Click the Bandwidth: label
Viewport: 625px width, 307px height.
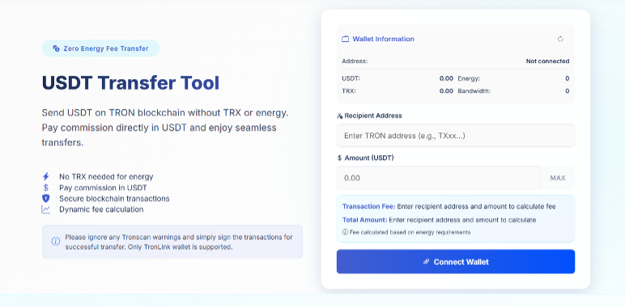[474, 90]
